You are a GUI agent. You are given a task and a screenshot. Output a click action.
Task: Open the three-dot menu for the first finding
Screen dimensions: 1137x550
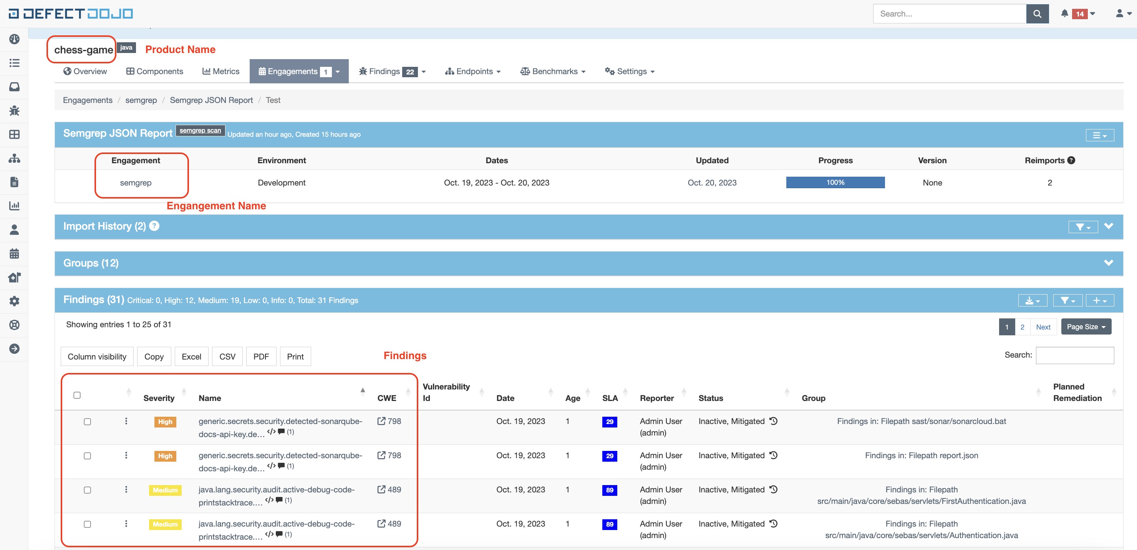coord(126,421)
